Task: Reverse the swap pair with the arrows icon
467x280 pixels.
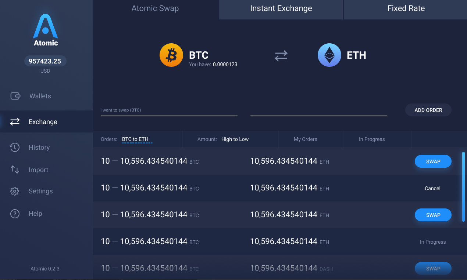Action: pos(281,55)
